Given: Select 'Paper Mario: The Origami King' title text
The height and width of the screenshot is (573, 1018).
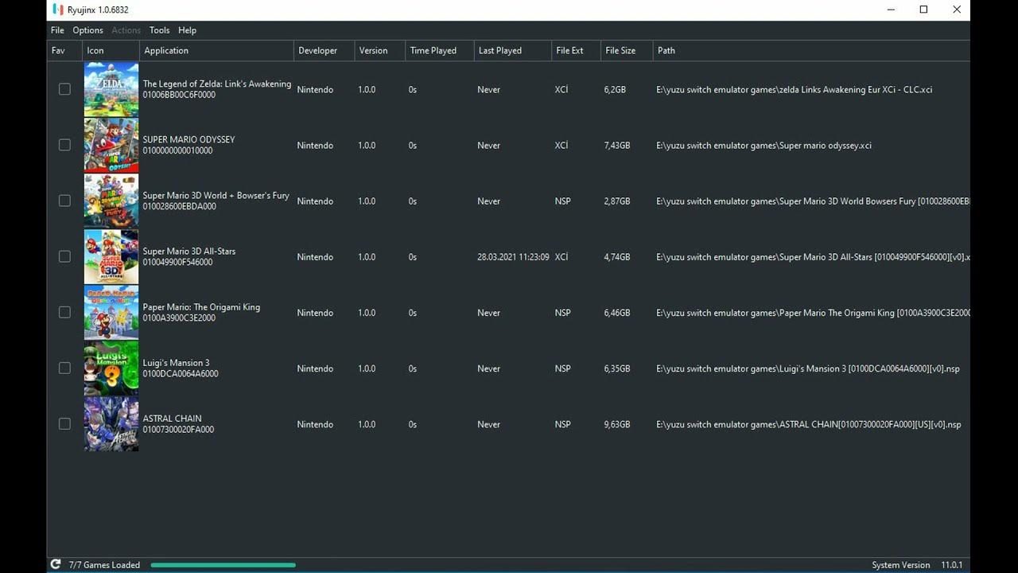Looking at the screenshot, I should click(201, 306).
